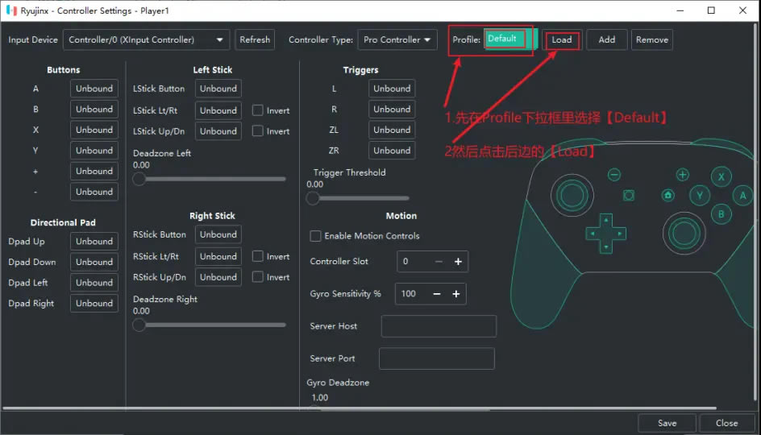761x435 pixels.
Task: Bind the A button mapping
Action: 94,89
